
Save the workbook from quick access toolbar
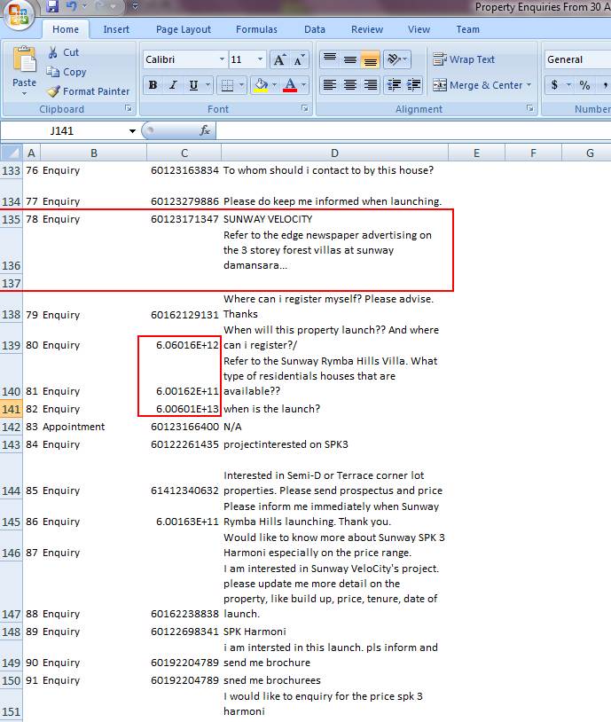coord(52,6)
